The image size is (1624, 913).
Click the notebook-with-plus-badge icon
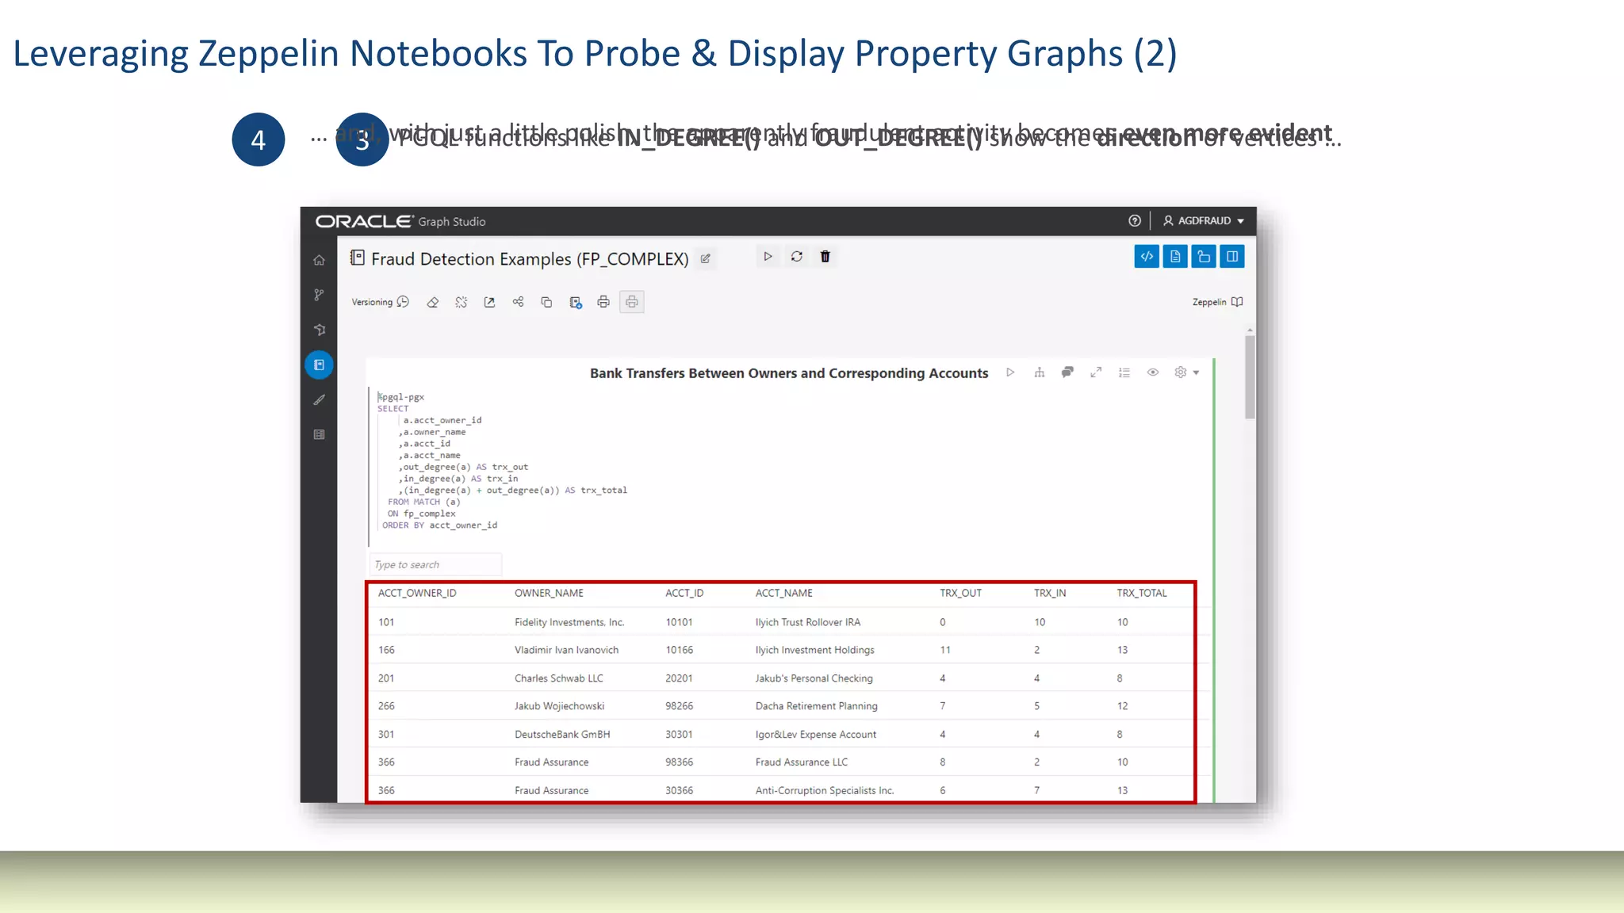coord(575,302)
